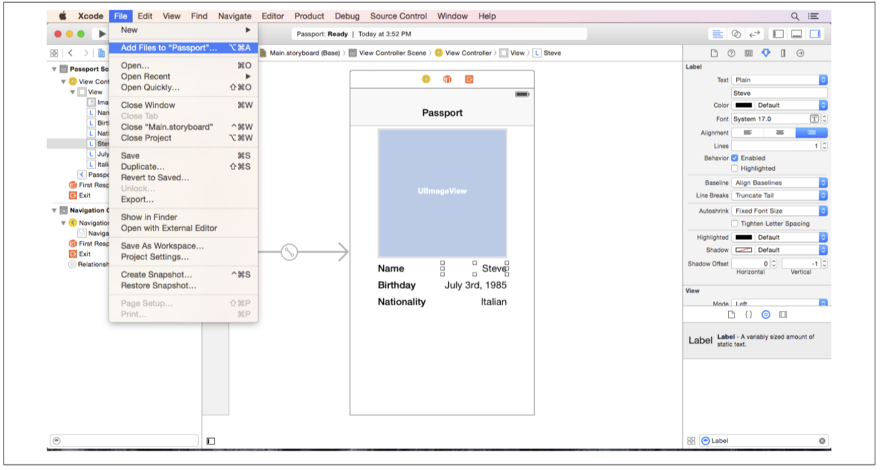Hide the Navigator panel with toolbar button
881x470 pixels.
pos(779,34)
